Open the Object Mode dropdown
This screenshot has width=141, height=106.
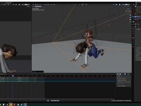(x=39, y=4)
